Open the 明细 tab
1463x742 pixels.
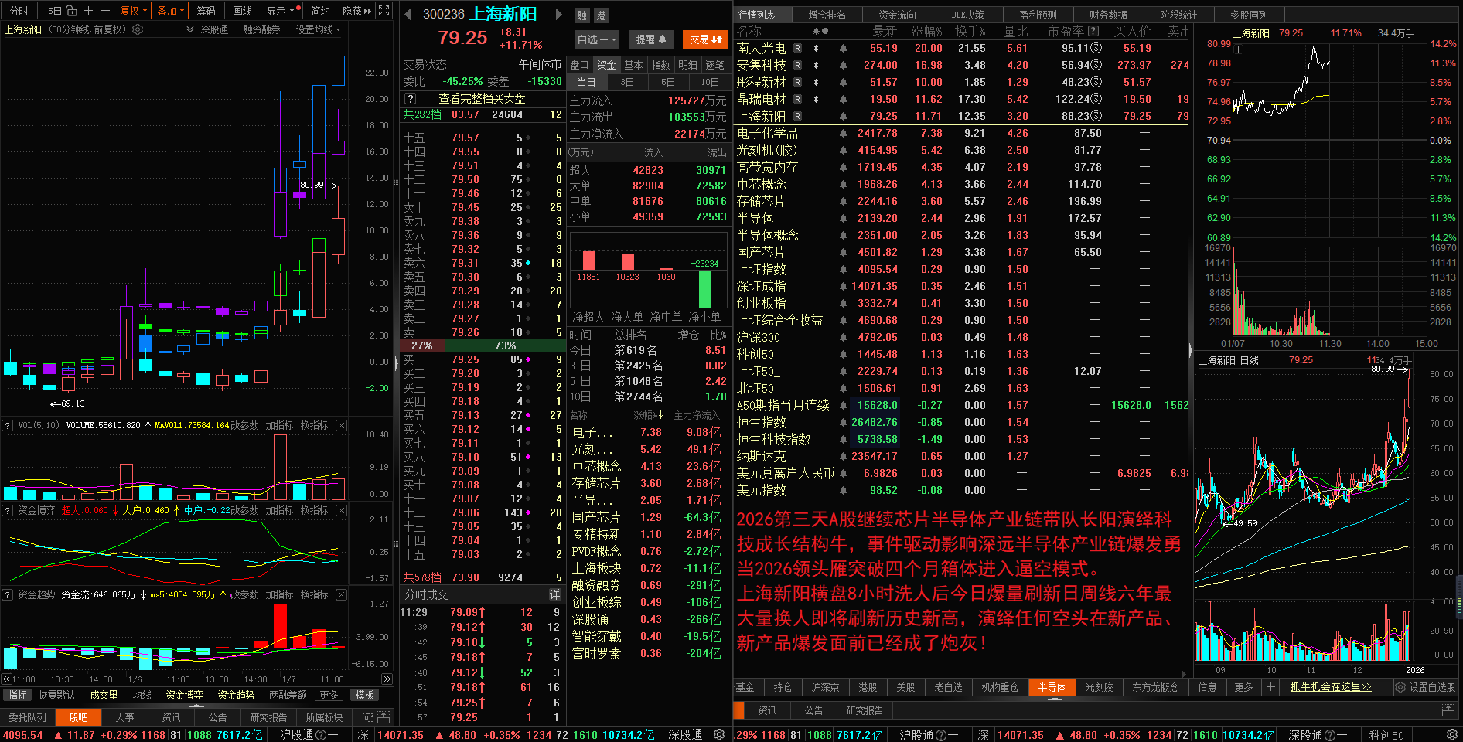coord(687,65)
